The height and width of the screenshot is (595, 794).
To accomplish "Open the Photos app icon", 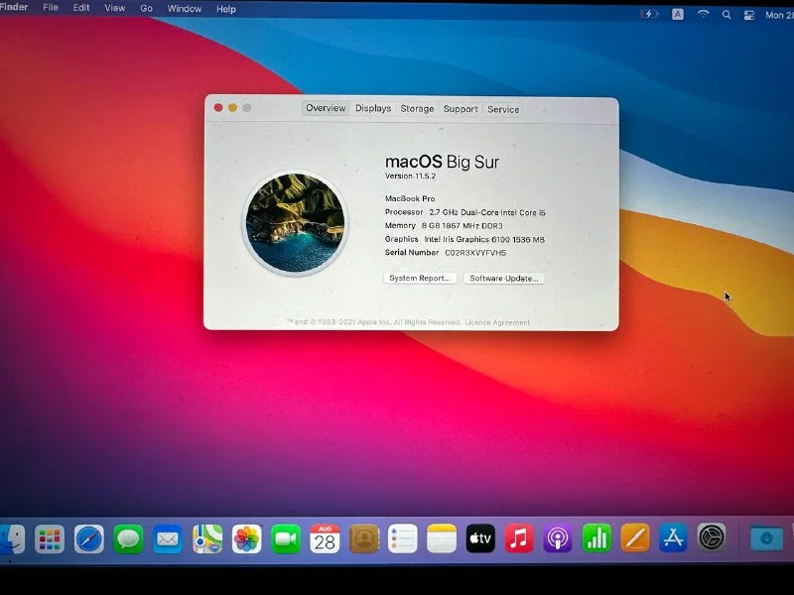I will 247,538.
